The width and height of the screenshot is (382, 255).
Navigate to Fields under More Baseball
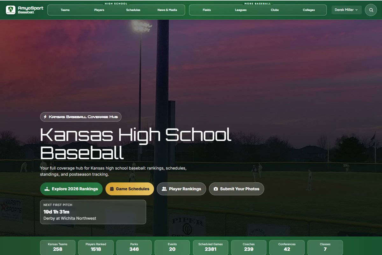click(207, 10)
